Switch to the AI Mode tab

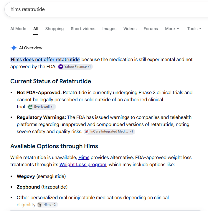click(18, 29)
